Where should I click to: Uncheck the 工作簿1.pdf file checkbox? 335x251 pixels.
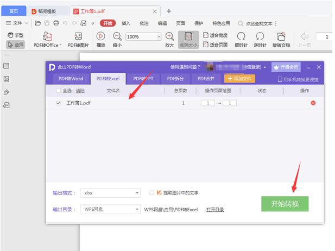(58, 103)
